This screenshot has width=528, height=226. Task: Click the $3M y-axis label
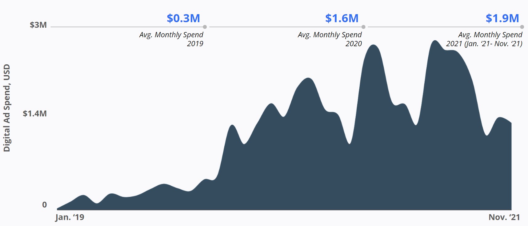(x=38, y=25)
